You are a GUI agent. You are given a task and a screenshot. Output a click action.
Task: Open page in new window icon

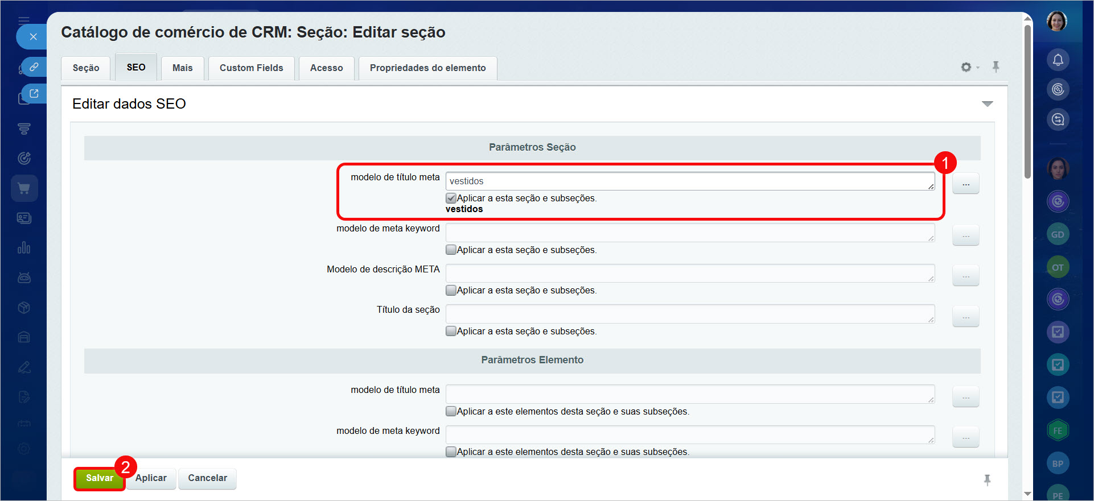pyautogui.click(x=34, y=94)
